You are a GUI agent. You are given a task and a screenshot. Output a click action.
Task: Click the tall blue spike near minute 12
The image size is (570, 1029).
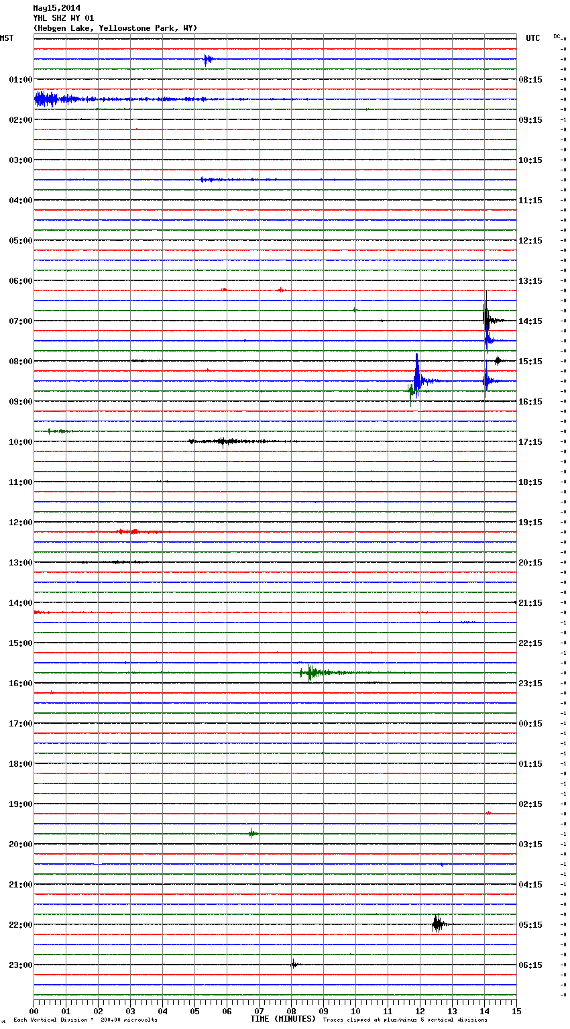point(418,376)
